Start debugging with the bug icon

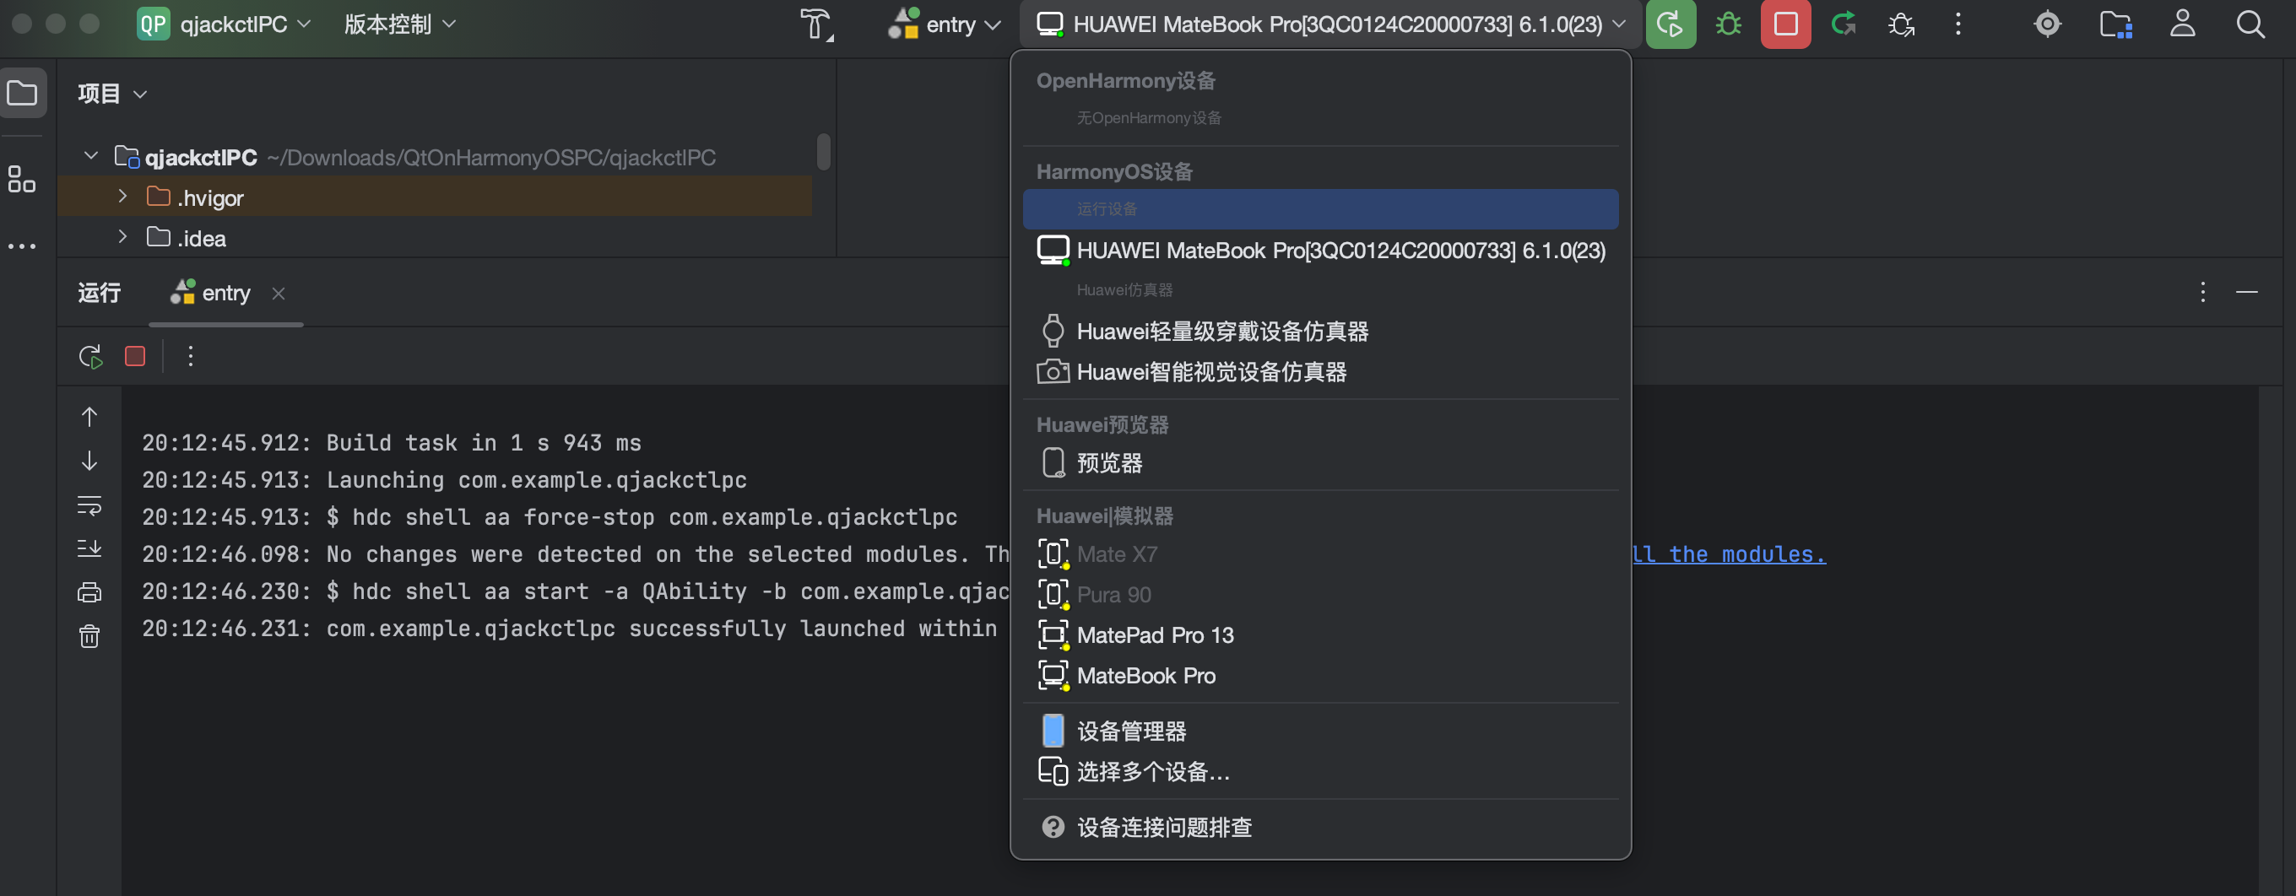coord(1728,24)
